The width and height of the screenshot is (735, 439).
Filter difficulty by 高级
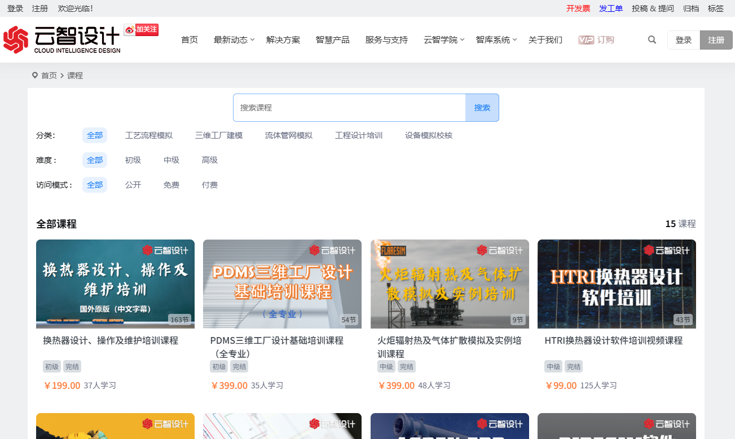[x=210, y=160]
